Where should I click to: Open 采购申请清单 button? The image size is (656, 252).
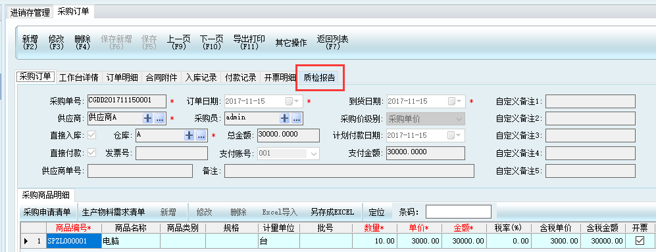tap(47, 212)
